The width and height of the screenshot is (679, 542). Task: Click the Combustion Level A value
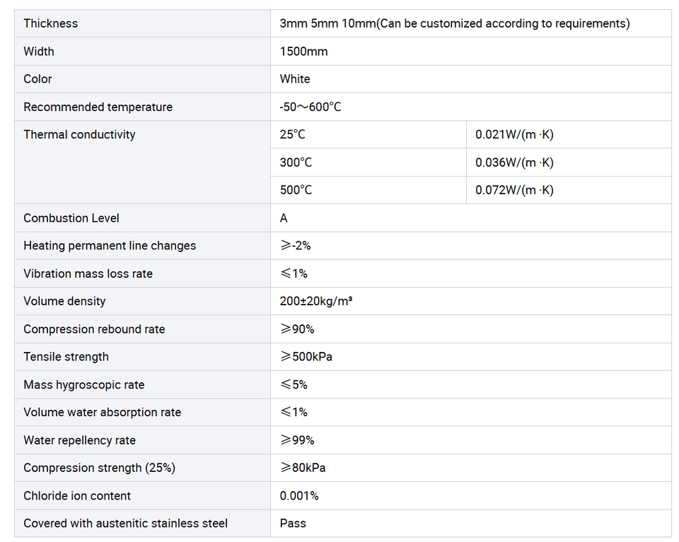[x=284, y=218]
